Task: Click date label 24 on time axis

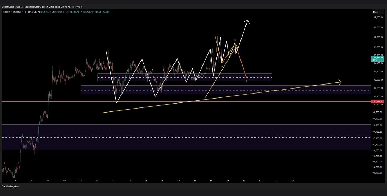Action: (x=293, y=181)
